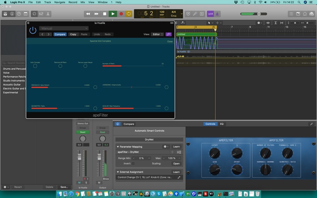Toggle the vertical auto zoom icon

point(275,23)
